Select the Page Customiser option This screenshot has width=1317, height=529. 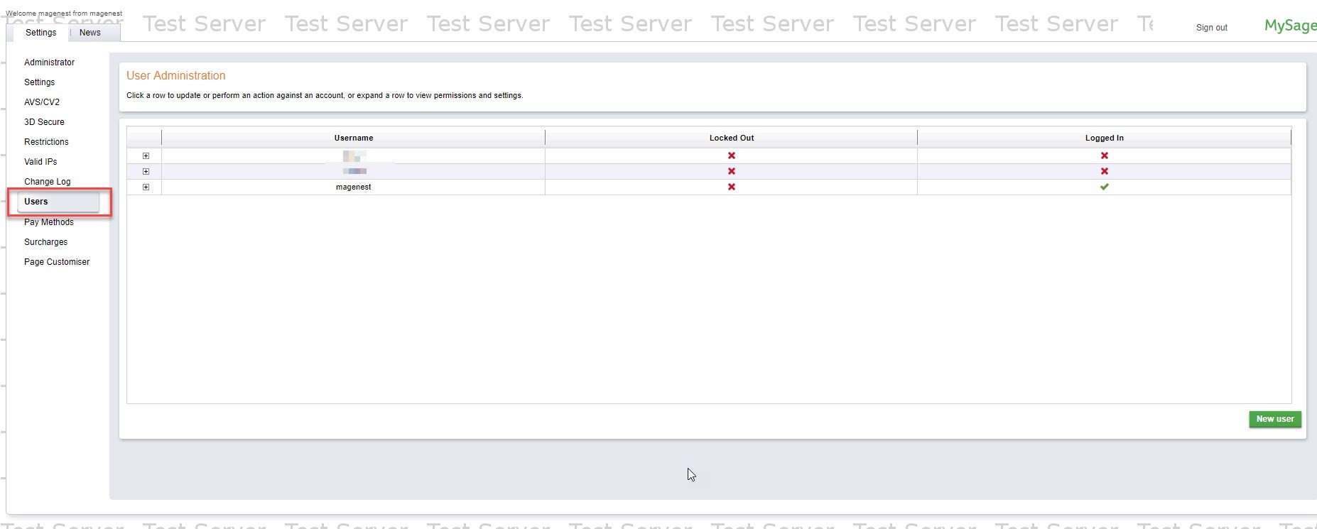(x=57, y=262)
